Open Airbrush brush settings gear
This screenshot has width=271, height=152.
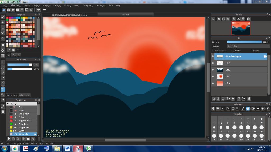tap(35, 134)
